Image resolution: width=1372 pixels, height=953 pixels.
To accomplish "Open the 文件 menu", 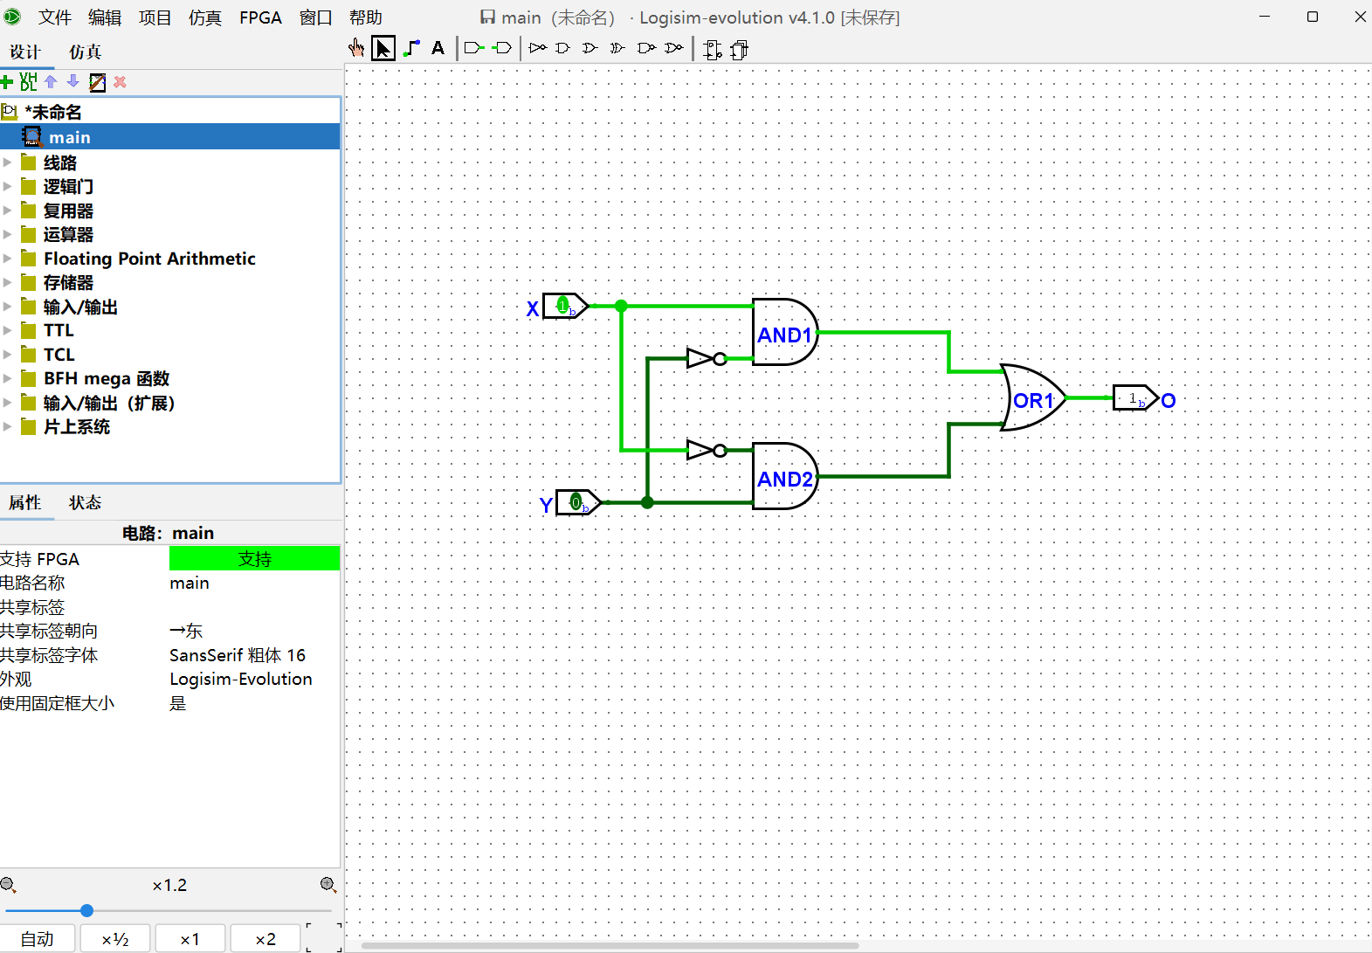I will coord(55,17).
